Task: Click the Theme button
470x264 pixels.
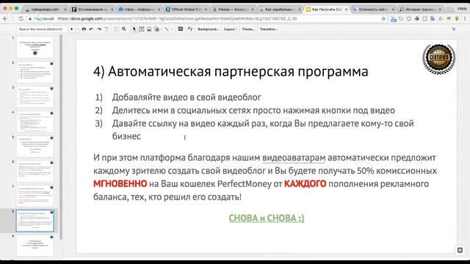Action: (x=248, y=29)
